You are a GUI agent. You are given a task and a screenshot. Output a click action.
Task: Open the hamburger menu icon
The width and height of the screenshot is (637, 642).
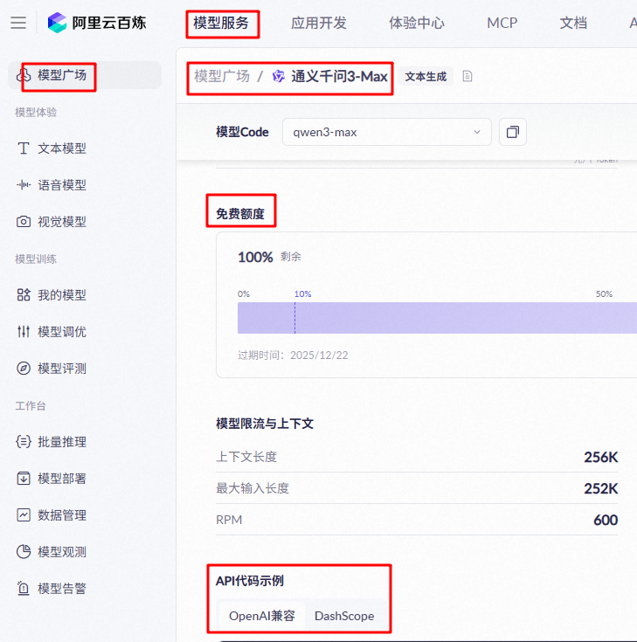coord(18,23)
